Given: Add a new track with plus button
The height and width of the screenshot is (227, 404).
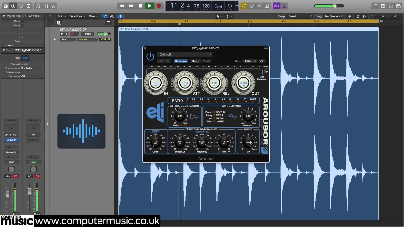Looking at the screenshot, I should 50,23.
